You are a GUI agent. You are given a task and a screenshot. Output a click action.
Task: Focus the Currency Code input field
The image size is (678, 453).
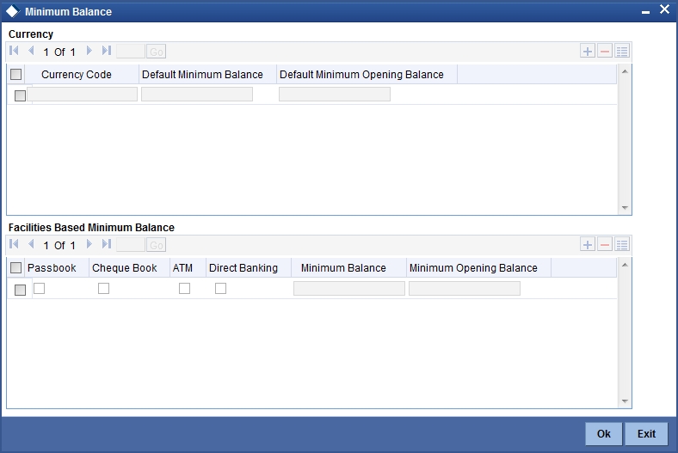82,95
